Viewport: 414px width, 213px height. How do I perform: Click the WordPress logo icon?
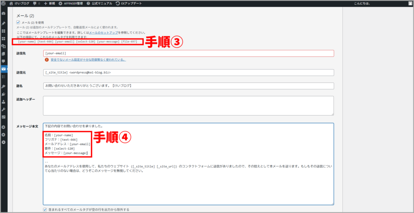4,3
